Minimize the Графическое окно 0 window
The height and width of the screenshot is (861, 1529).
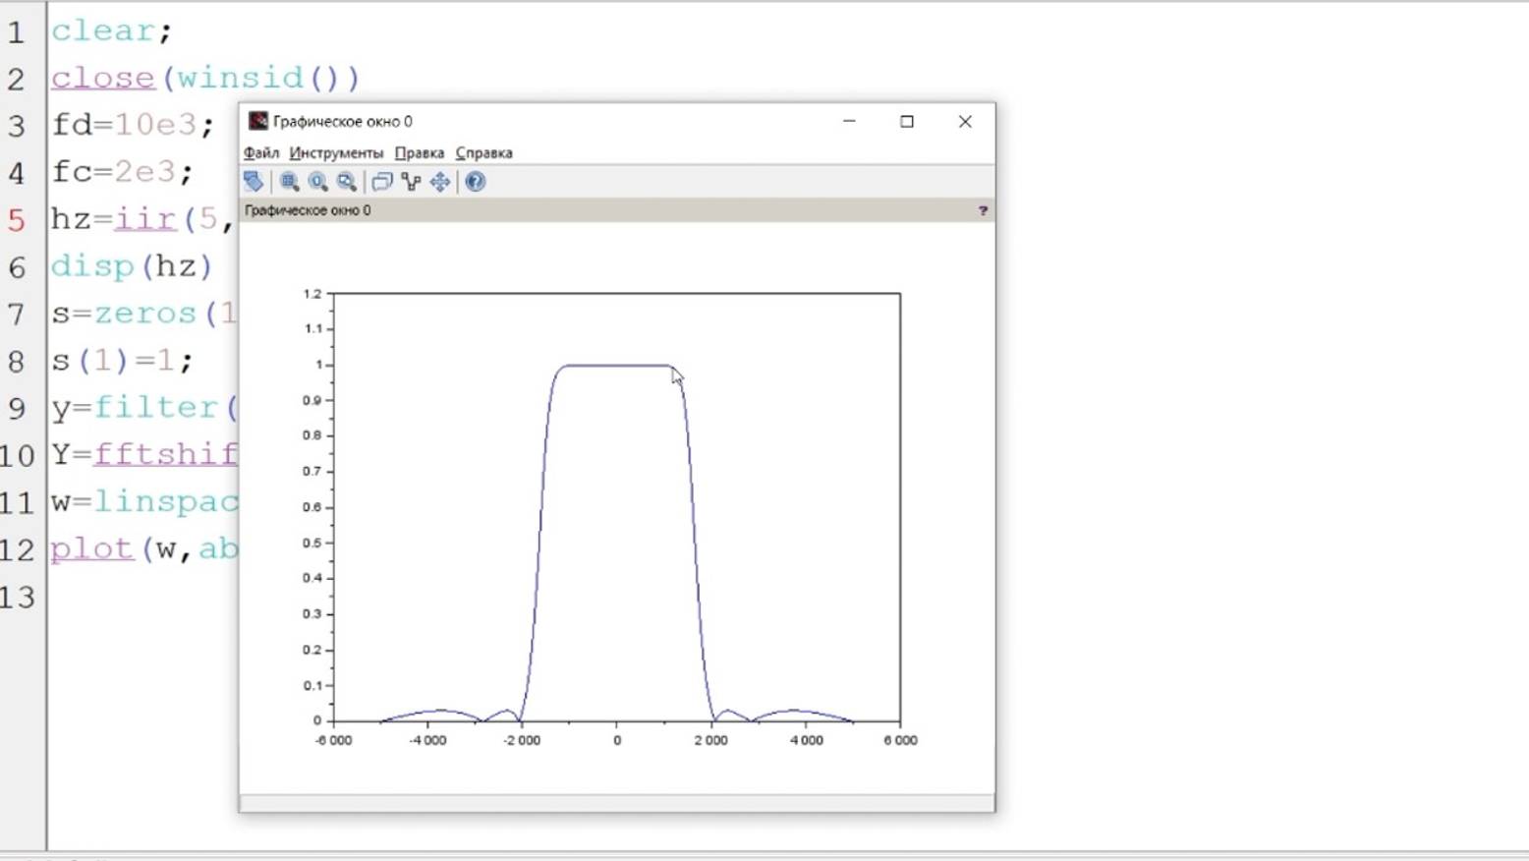click(x=849, y=121)
